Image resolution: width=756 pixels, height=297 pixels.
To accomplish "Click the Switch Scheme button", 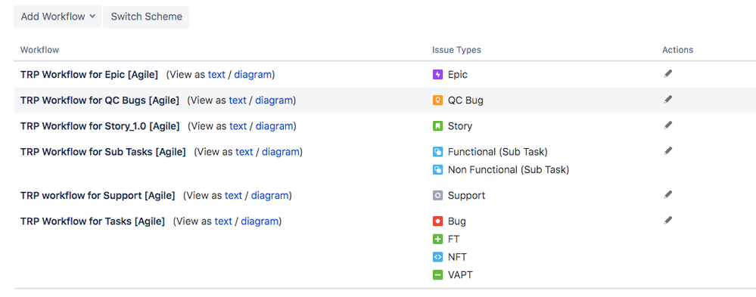I will click(146, 17).
